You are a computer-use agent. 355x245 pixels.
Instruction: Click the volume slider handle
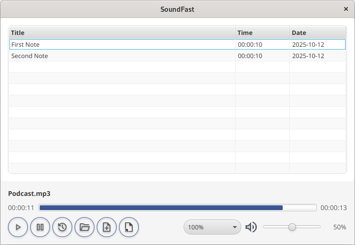[292, 227]
